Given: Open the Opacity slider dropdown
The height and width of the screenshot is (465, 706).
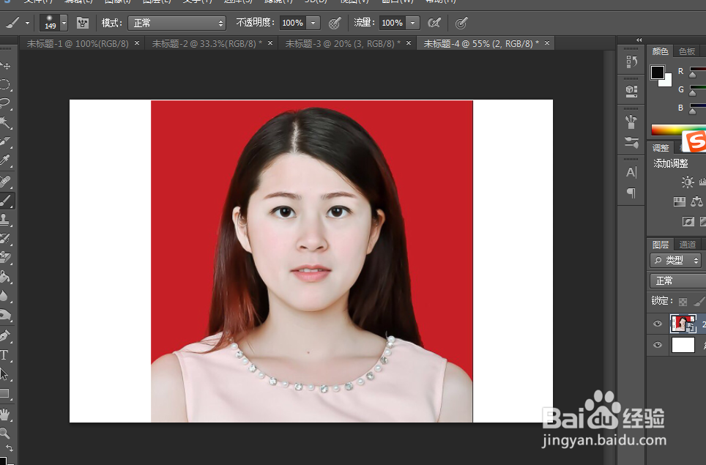Looking at the screenshot, I should pos(313,23).
